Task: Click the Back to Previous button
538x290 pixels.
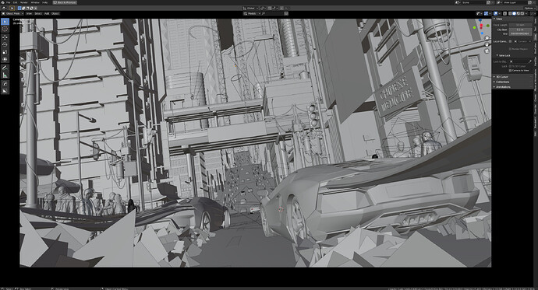Action: [65, 2]
